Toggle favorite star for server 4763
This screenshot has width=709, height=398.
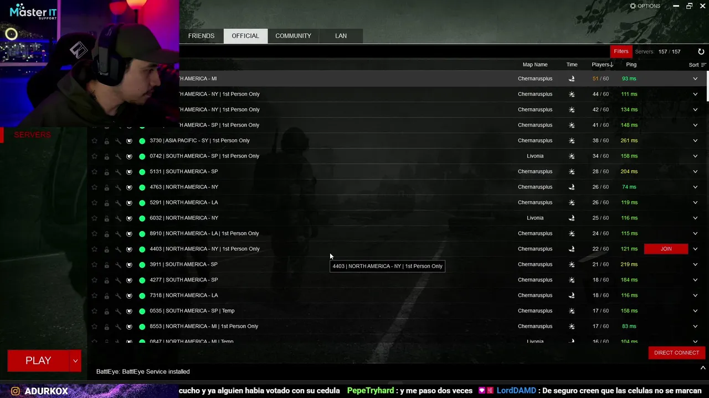point(94,187)
